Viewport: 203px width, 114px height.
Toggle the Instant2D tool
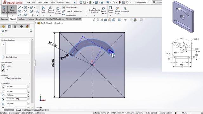125,10
